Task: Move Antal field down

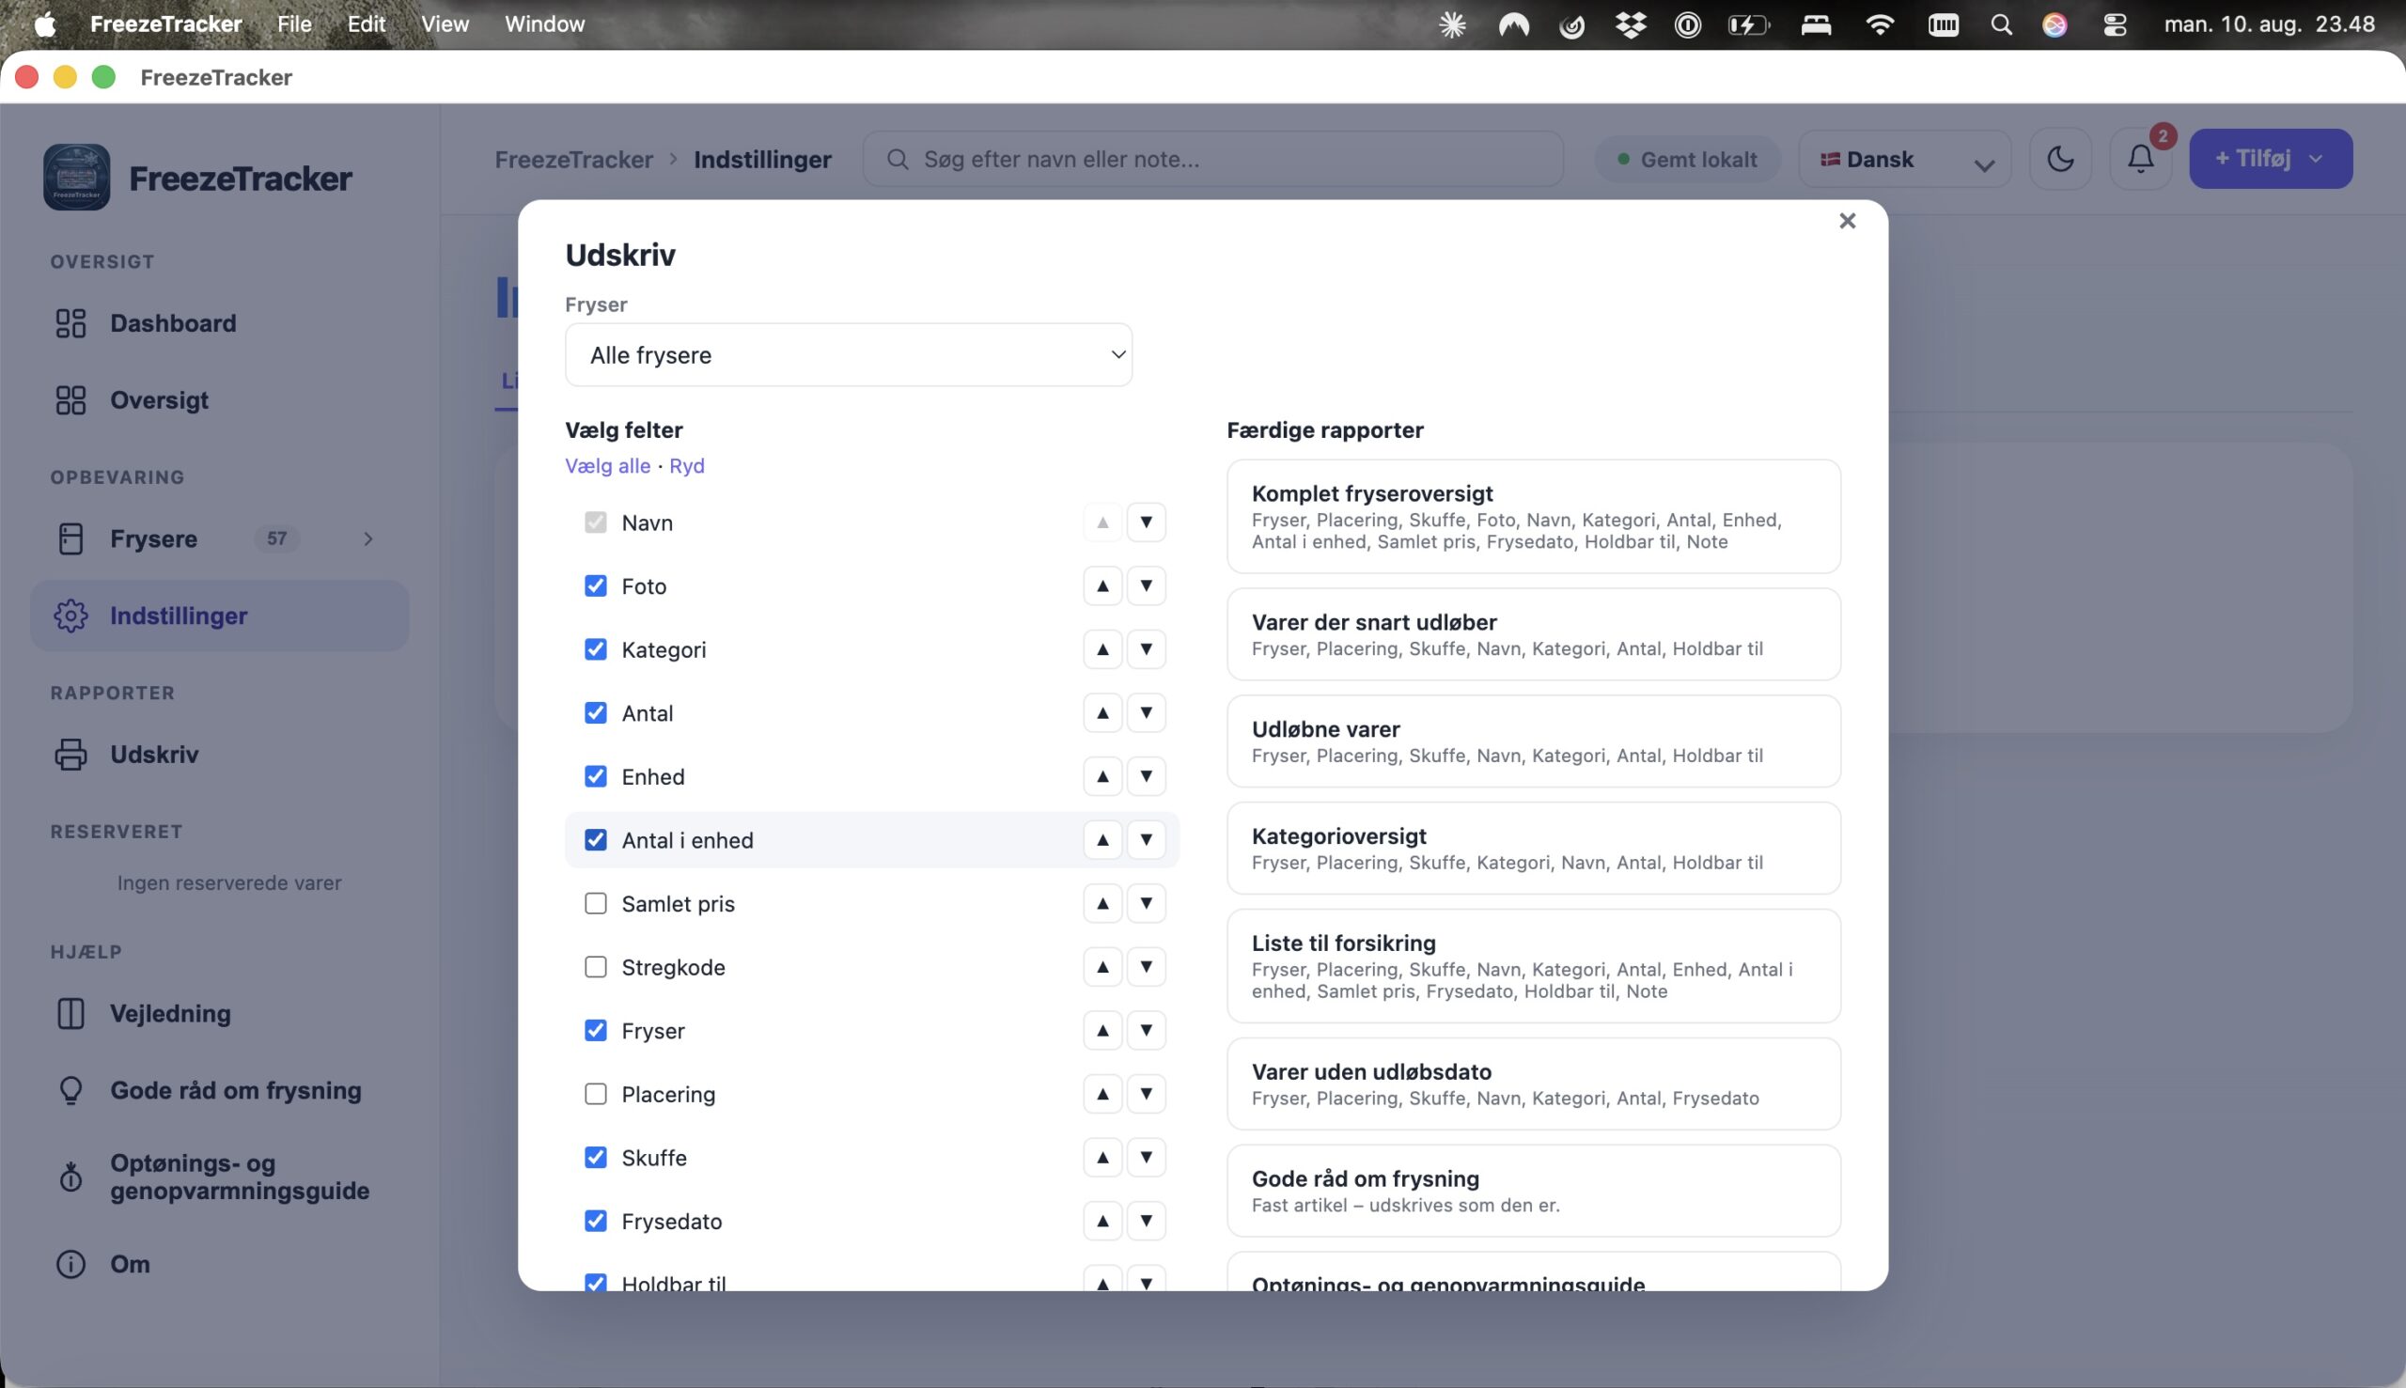Action: 1146,713
